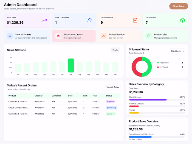The height and width of the screenshot is (144, 192).
Task: Click the Status column header
Action: pos(109,96)
